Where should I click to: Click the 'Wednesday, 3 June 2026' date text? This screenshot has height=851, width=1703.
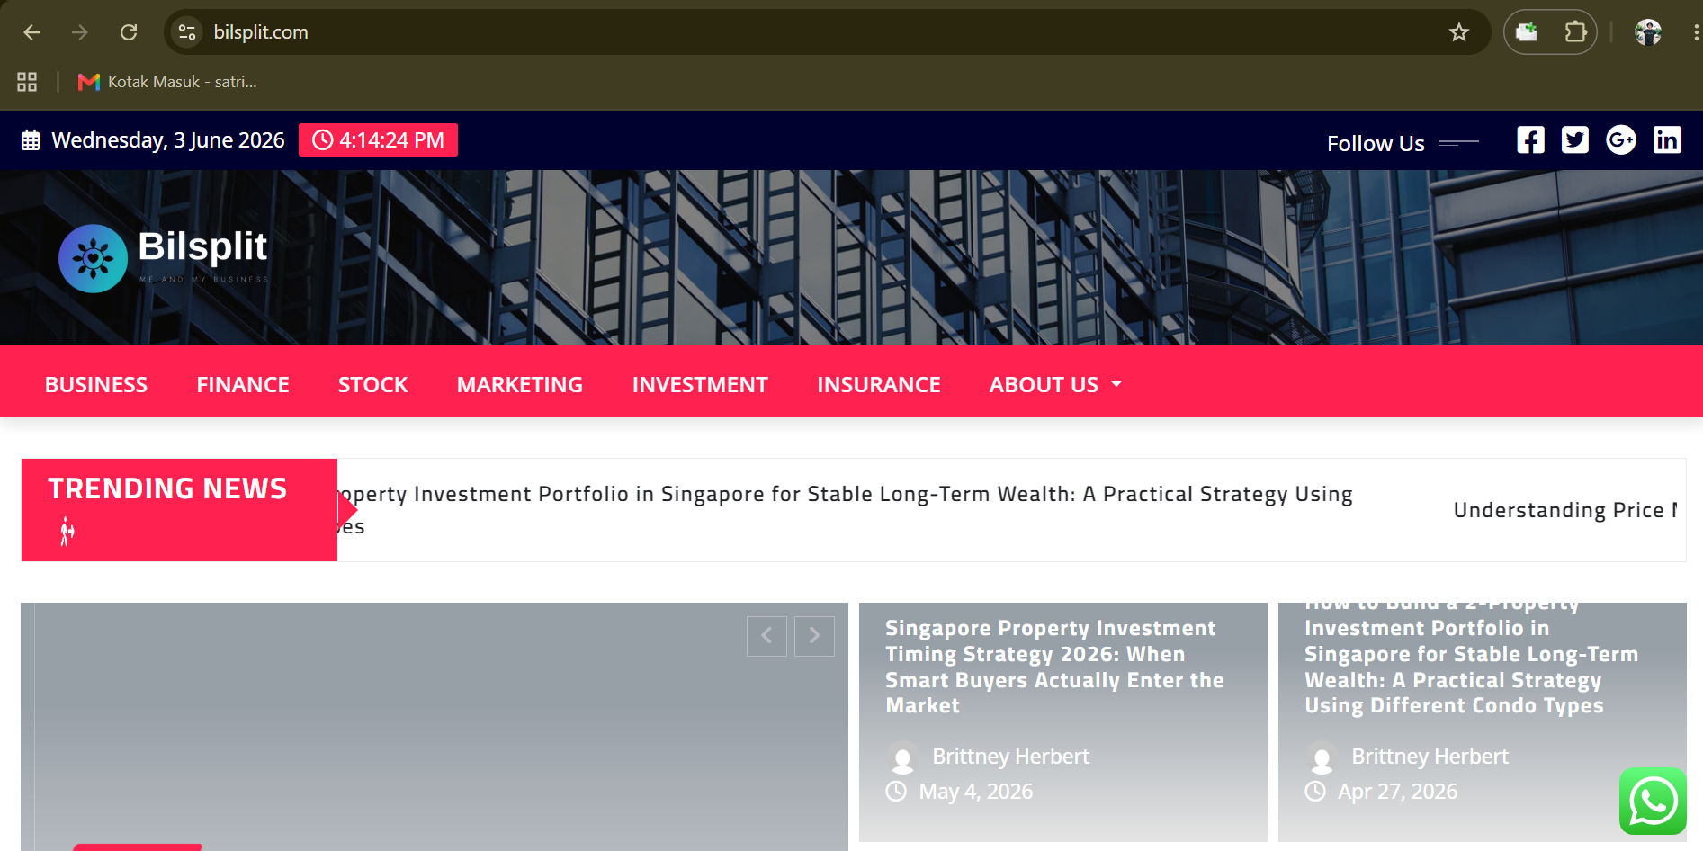pyautogui.click(x=167, y=140)
